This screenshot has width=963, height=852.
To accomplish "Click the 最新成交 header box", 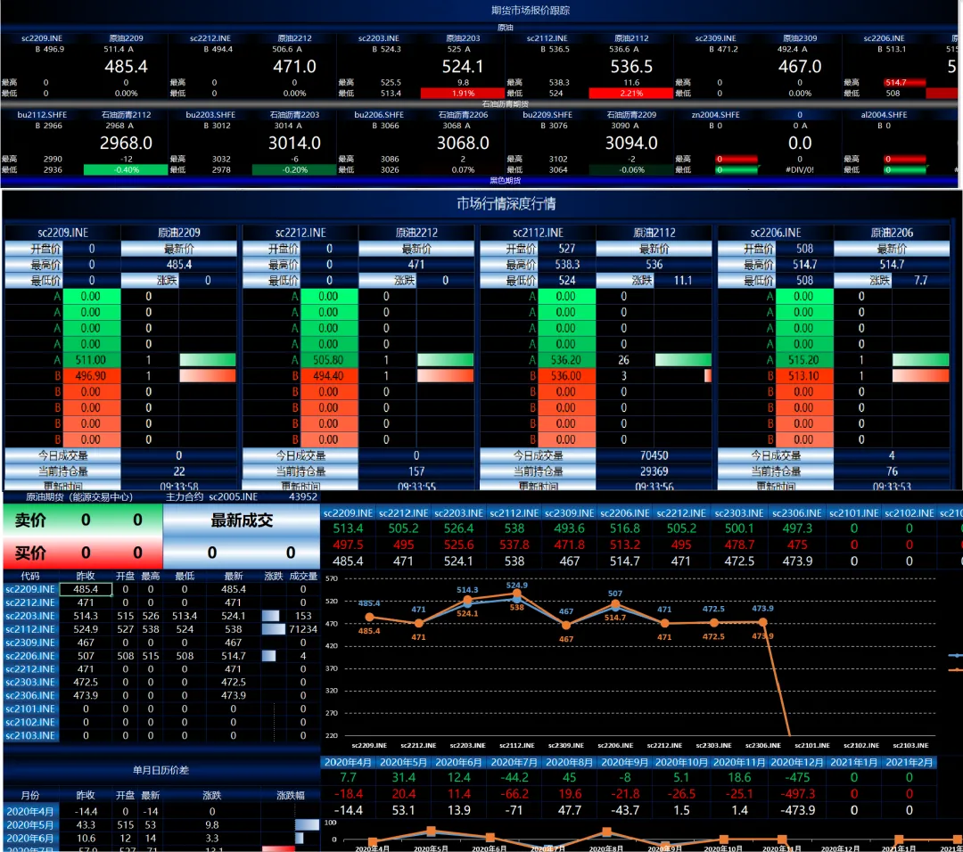I will [242, 520].
